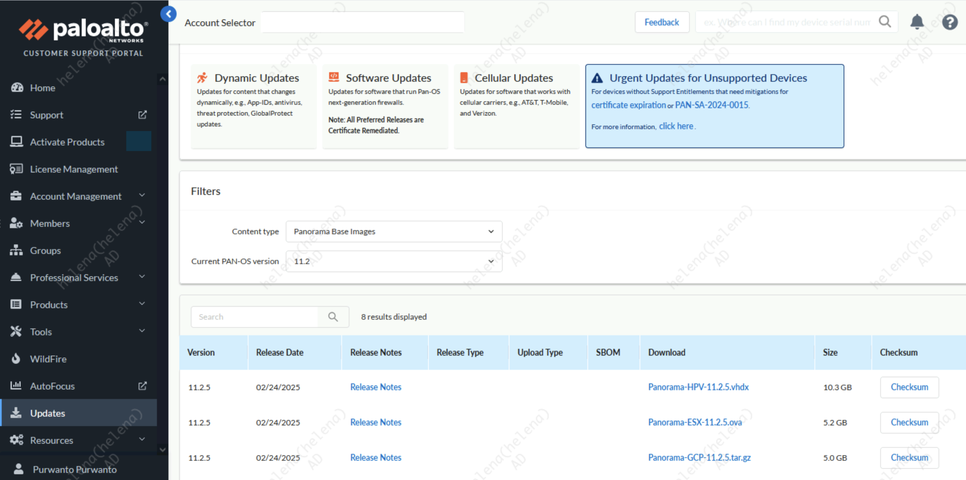Click Checksum for Panorama-HPV-11.2.5.vhdx
The width and height of the screenshot is (966, 480).
[x=909, y=387]
